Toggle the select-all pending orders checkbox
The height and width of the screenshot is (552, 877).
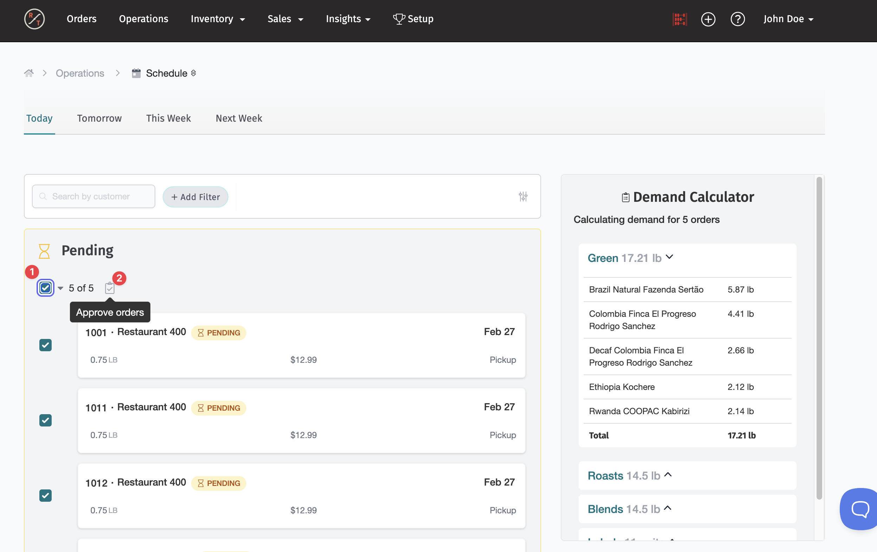[46, 288]
